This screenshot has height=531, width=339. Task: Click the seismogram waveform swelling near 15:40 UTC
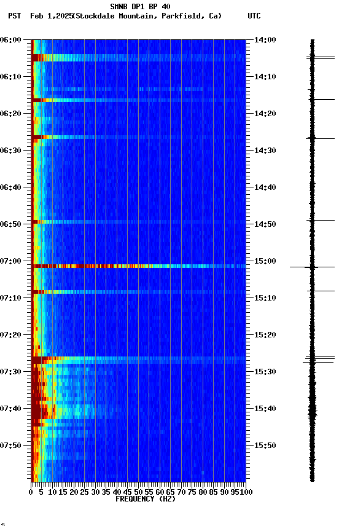click(x=312, y=411)
